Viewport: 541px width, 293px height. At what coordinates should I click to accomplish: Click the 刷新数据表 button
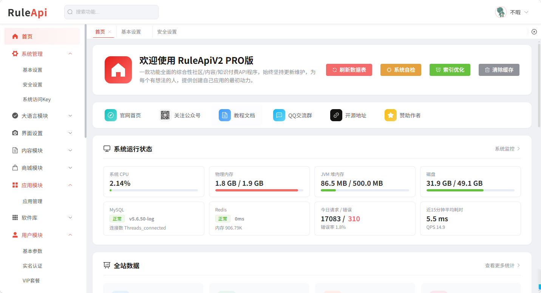349,70
